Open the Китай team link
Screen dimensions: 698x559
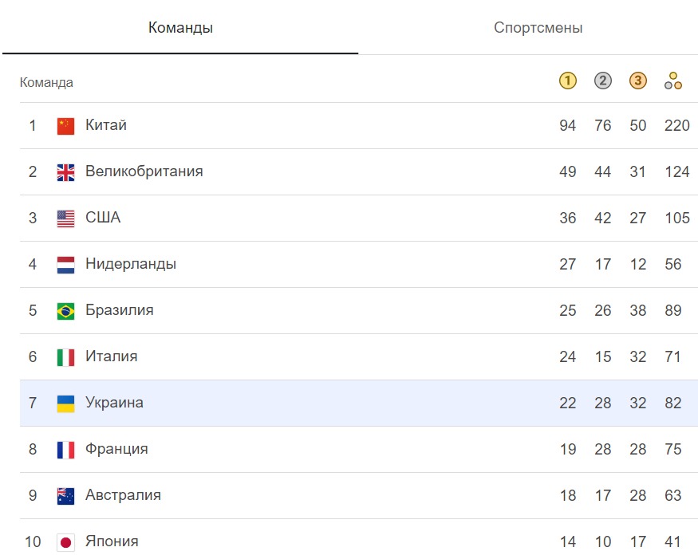(x=106, y=125)
